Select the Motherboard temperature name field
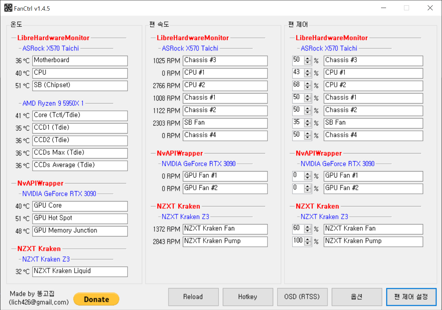Screen dimensions: 442x310 tap(80, 61)
